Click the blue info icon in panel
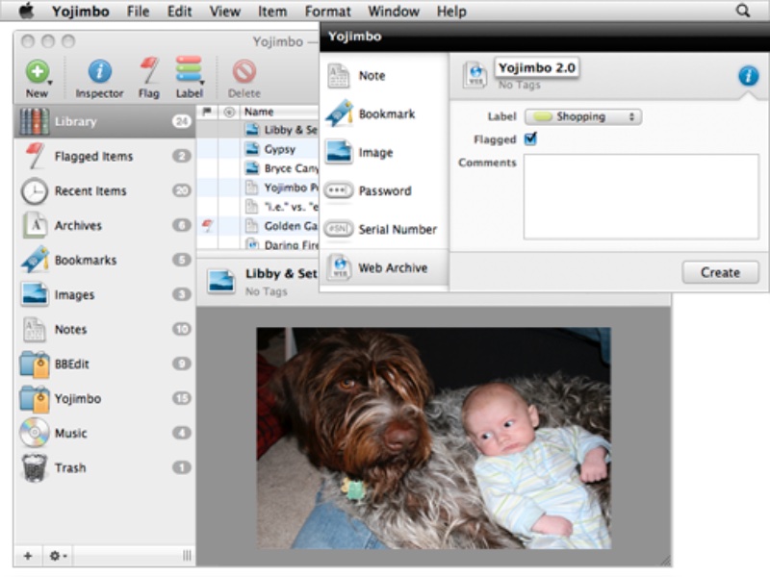Screen dimensions: 770x577 coord(748,76)
